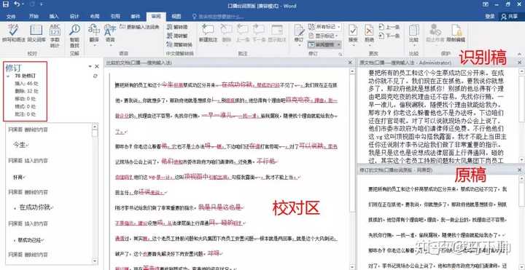Insert a new comment (新建批注)
The image size is (525, 270).
pyautogui.click(x=208, y=33)
